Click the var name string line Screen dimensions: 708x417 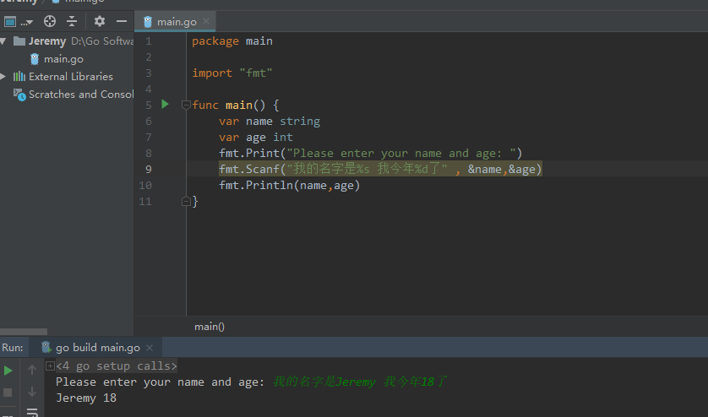point(270,122)
